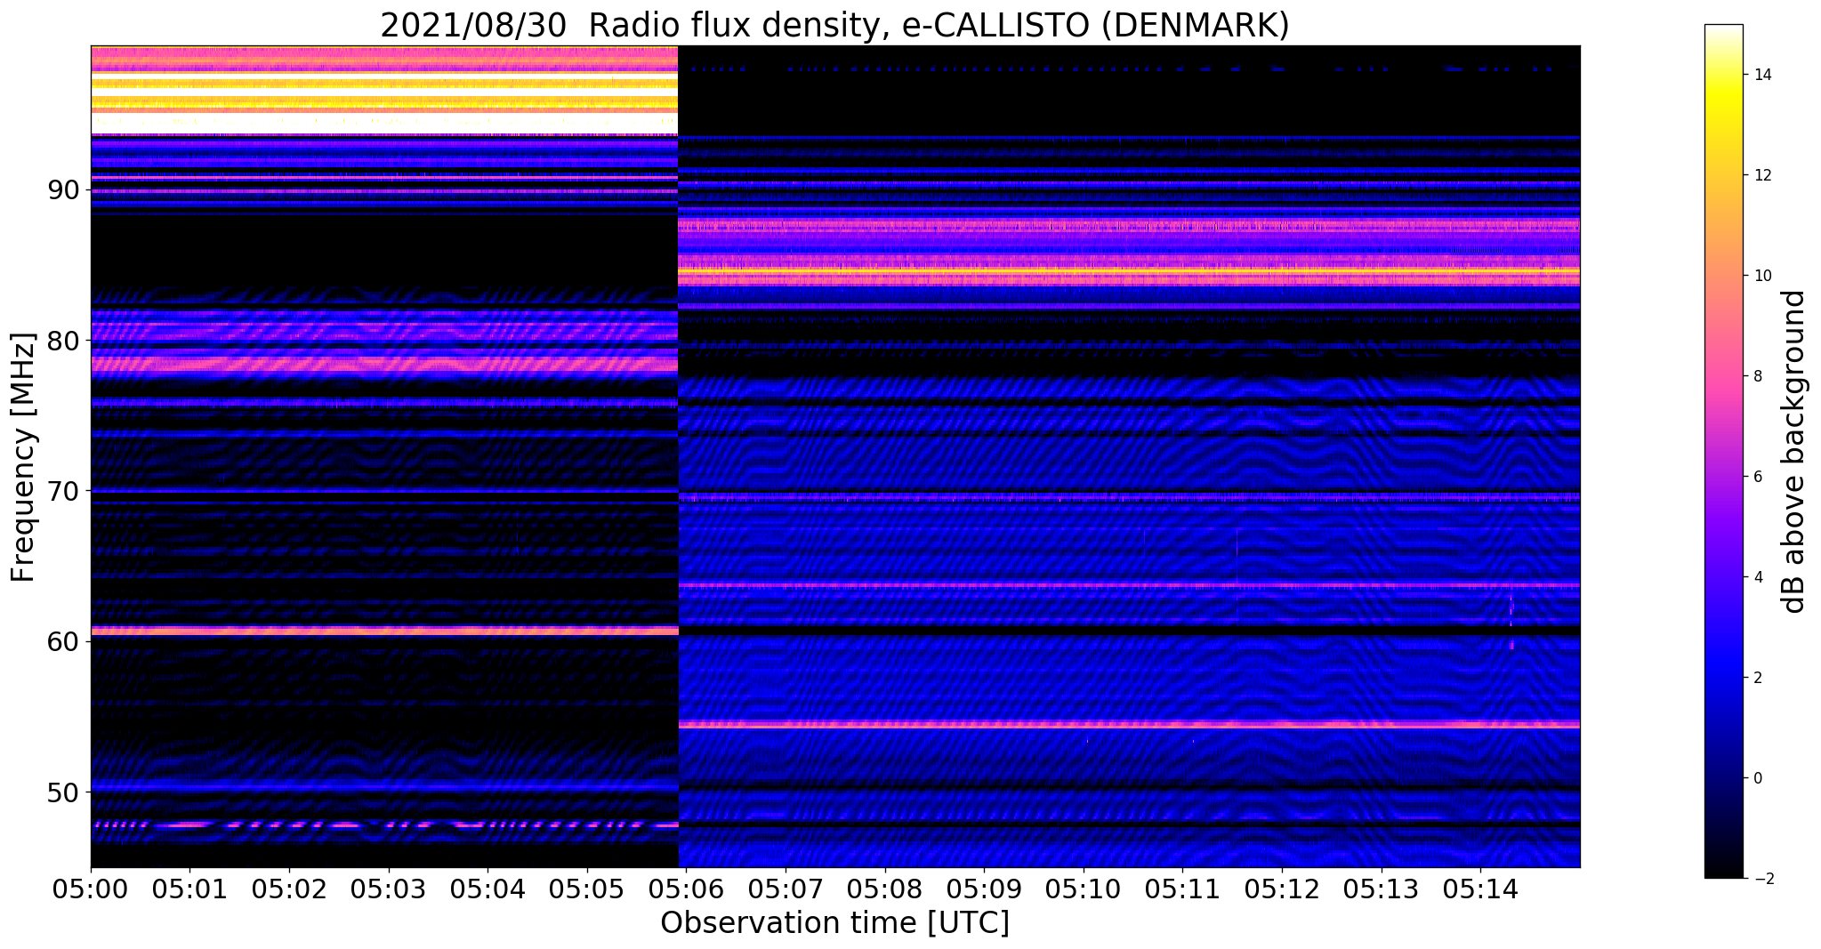
Task: Click the colorbar gradient strip
Action: [x=1723, y=451]
